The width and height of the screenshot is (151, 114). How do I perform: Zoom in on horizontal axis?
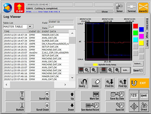pyautogui.click(x=87, y=70)
